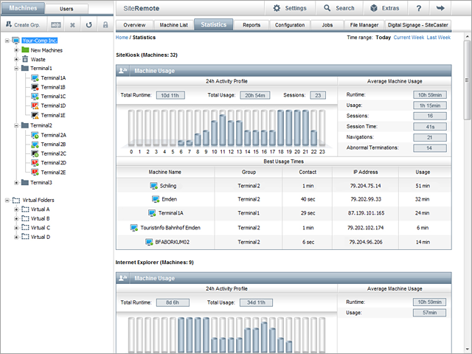Set time range to Current Week
472x354 pixels.
tap(409, 36)
